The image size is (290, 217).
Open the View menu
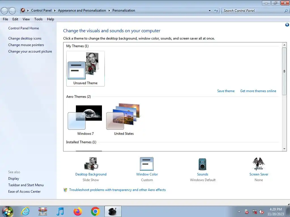26,19
